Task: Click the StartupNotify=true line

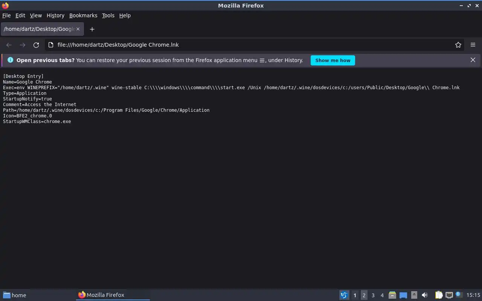Action: (27, 99)
